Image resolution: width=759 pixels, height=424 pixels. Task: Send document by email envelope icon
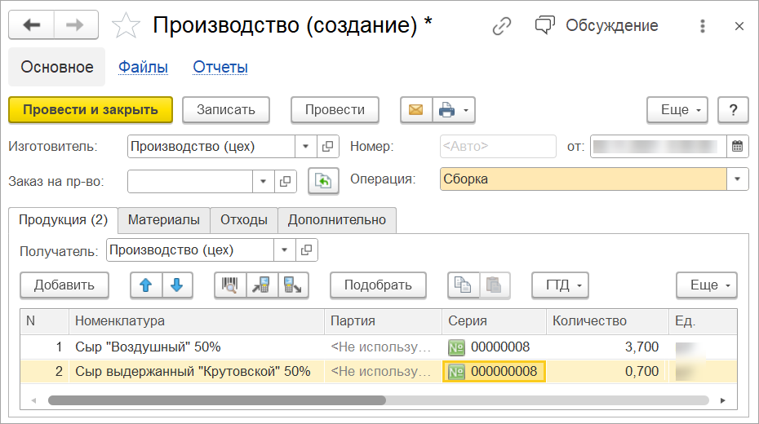415,110
